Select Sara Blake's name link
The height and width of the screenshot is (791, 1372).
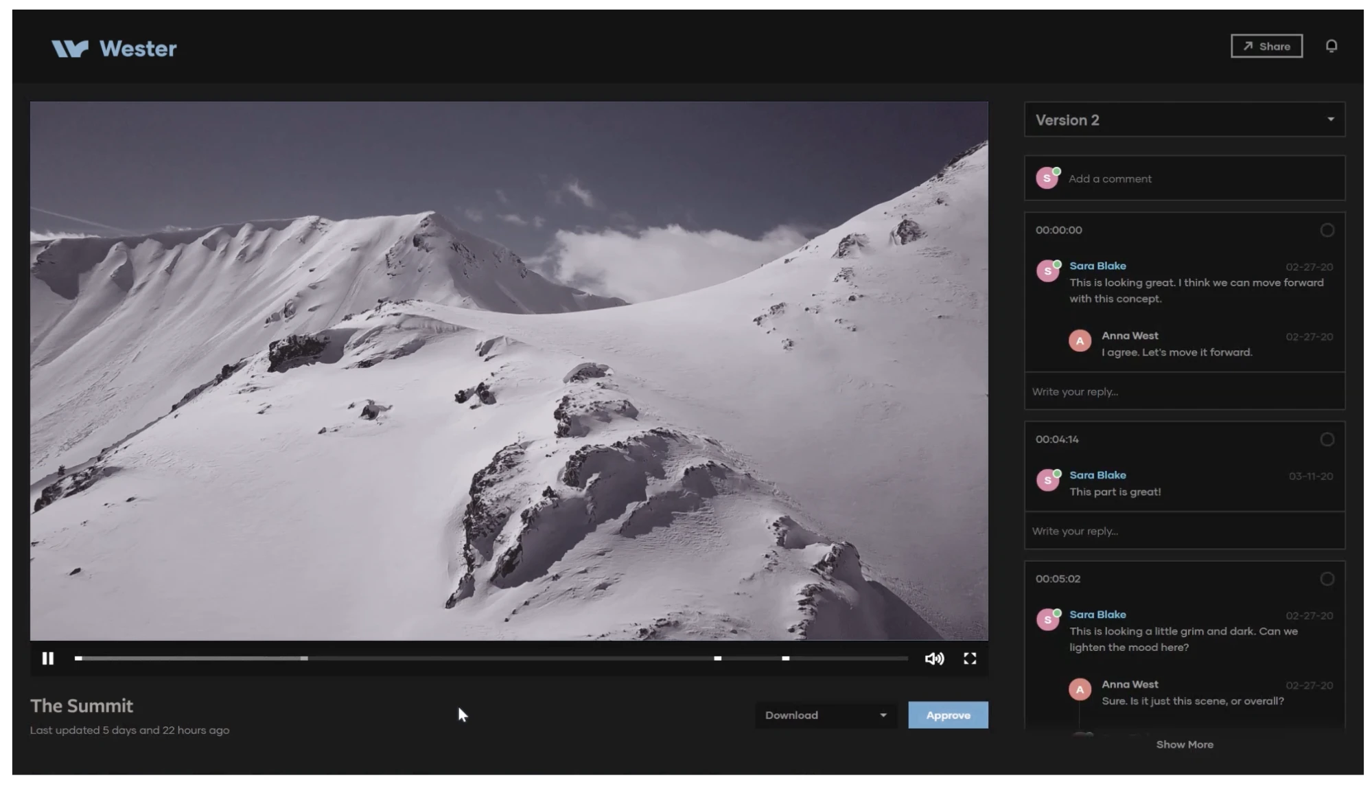point(1097,266)
